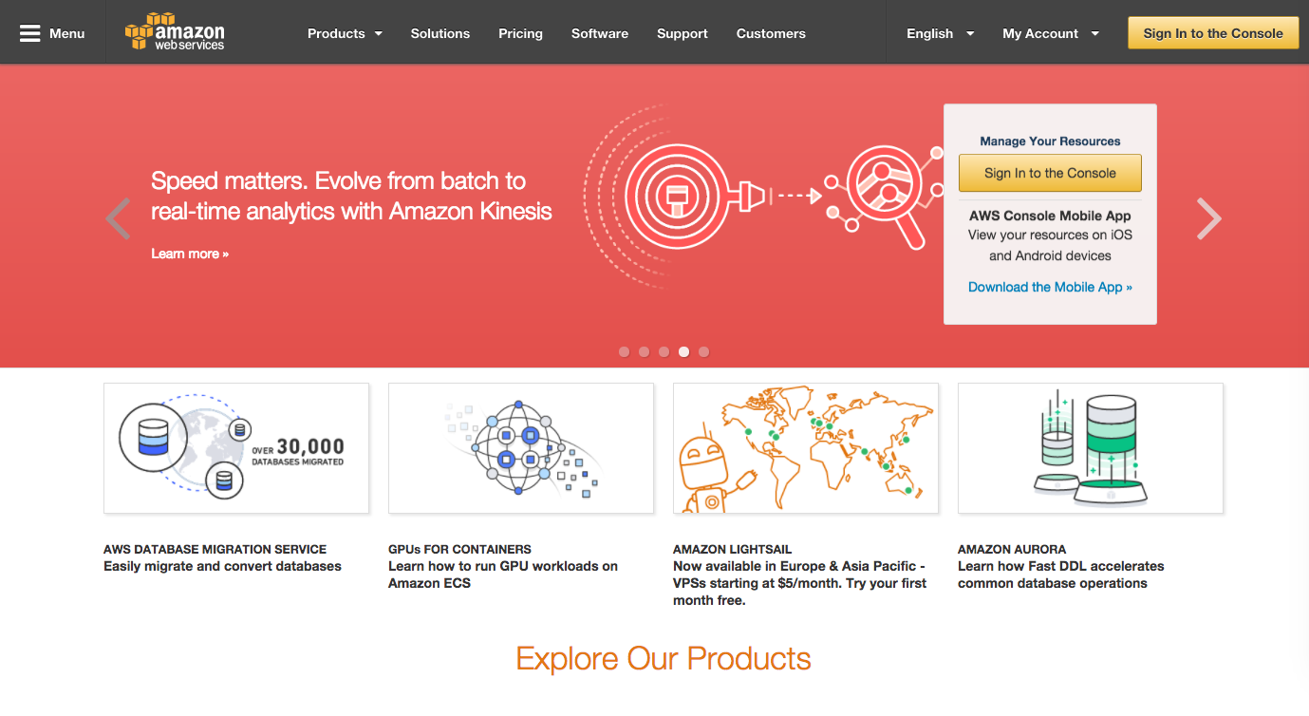The width and height of the screenshot is (1309, 716).
Task: Click the GPUs FOR CONTAINERS heading
Action: point(459,549)
